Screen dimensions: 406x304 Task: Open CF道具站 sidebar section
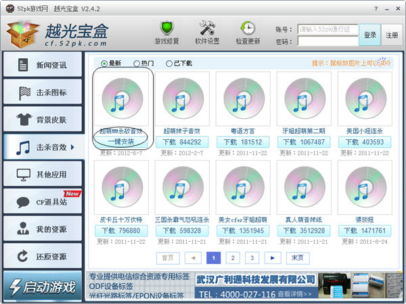tap(43, 201)
